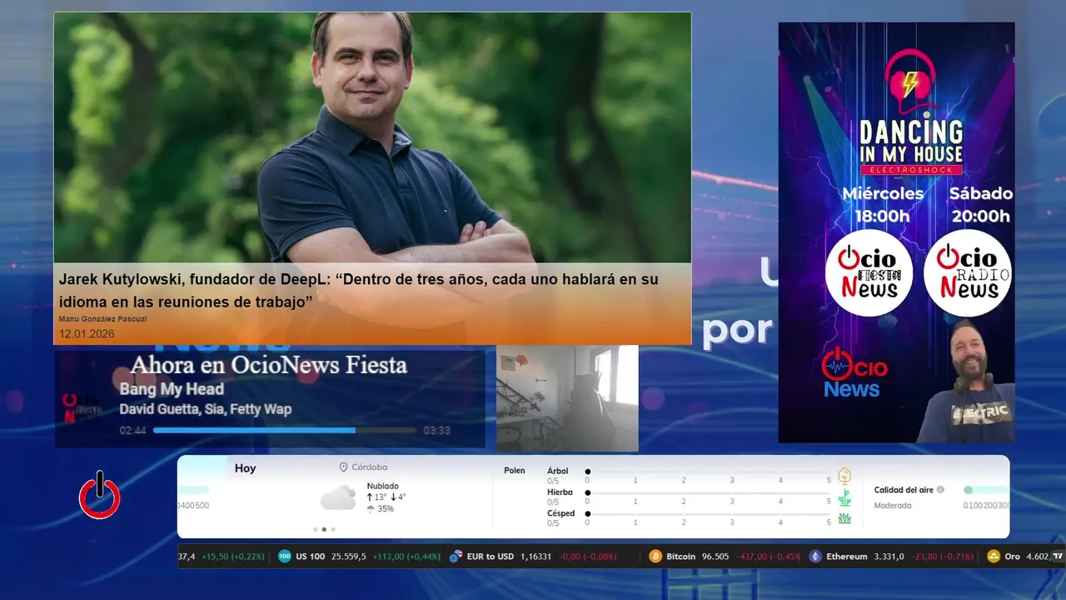Click the Dancing In My House banner
The image size is (1066, 600).
(x=896, y=232)
